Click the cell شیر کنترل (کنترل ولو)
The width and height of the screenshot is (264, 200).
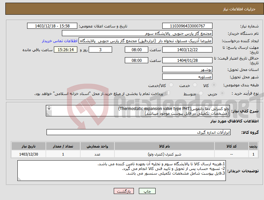pyautogui.click(x=164, y=154)
